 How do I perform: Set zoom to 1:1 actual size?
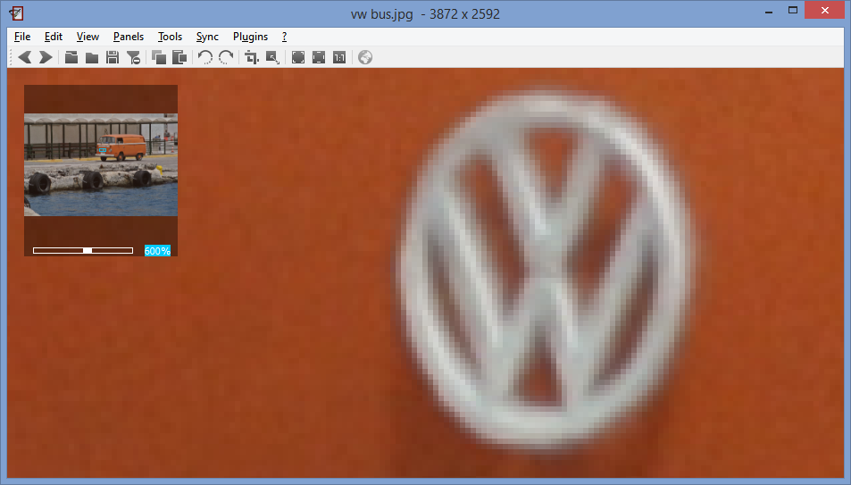point(339,57)
